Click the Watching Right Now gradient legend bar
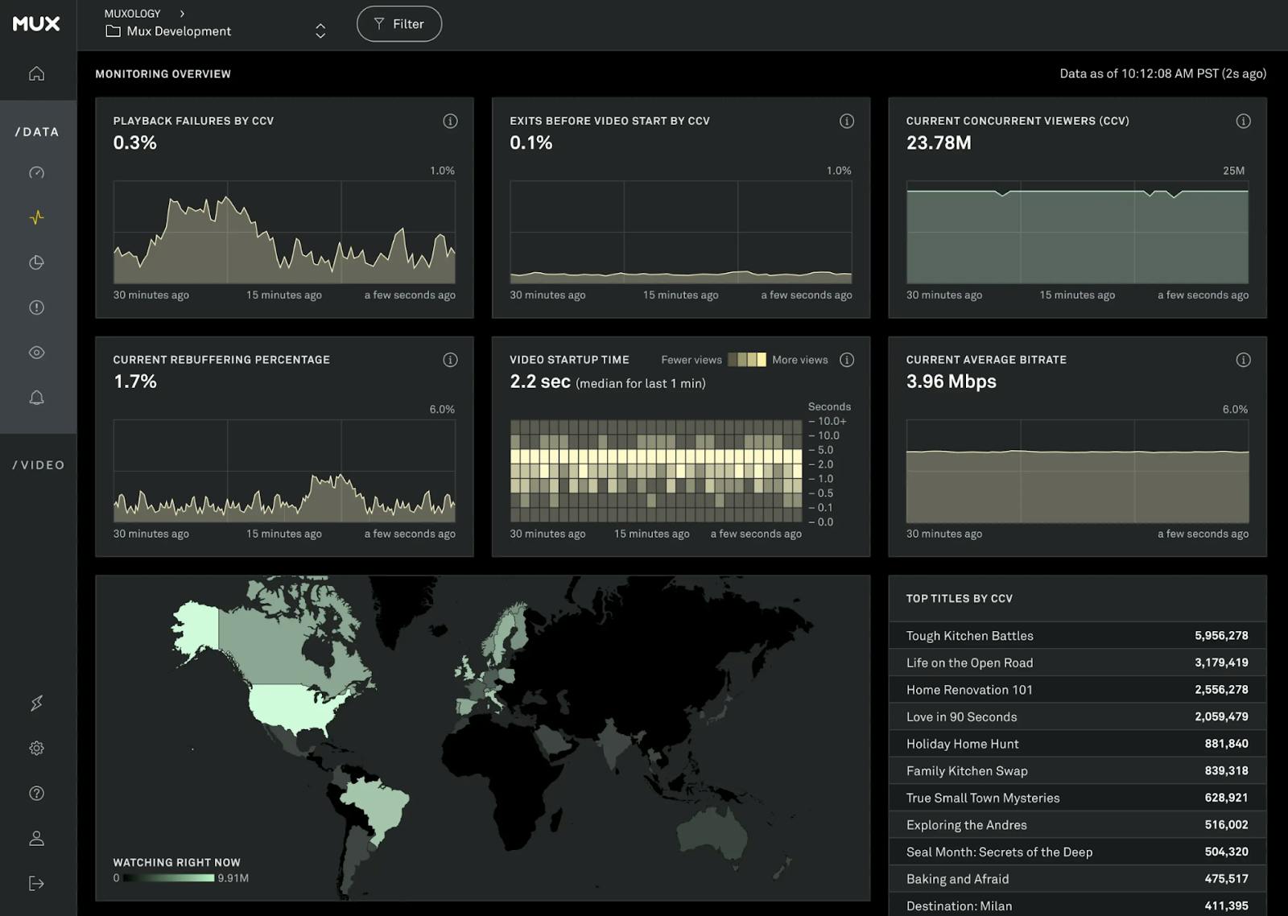1288x916 pixels. pos(169,878)
